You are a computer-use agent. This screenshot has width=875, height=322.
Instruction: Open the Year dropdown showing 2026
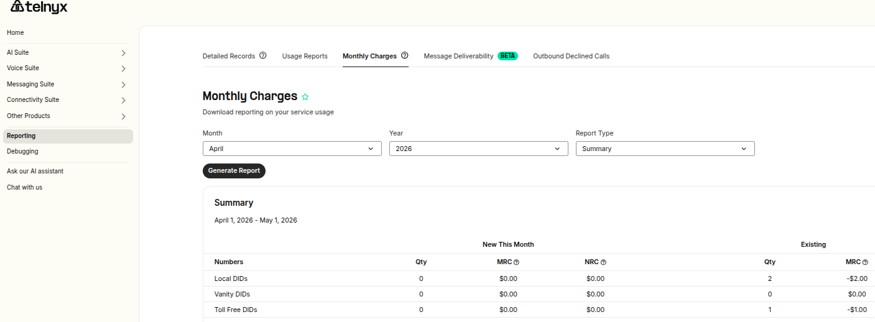(479, 149)
